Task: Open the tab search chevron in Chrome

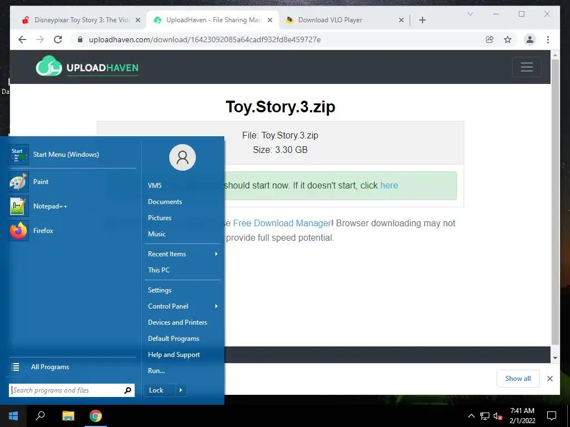Action: coord(470,14)
